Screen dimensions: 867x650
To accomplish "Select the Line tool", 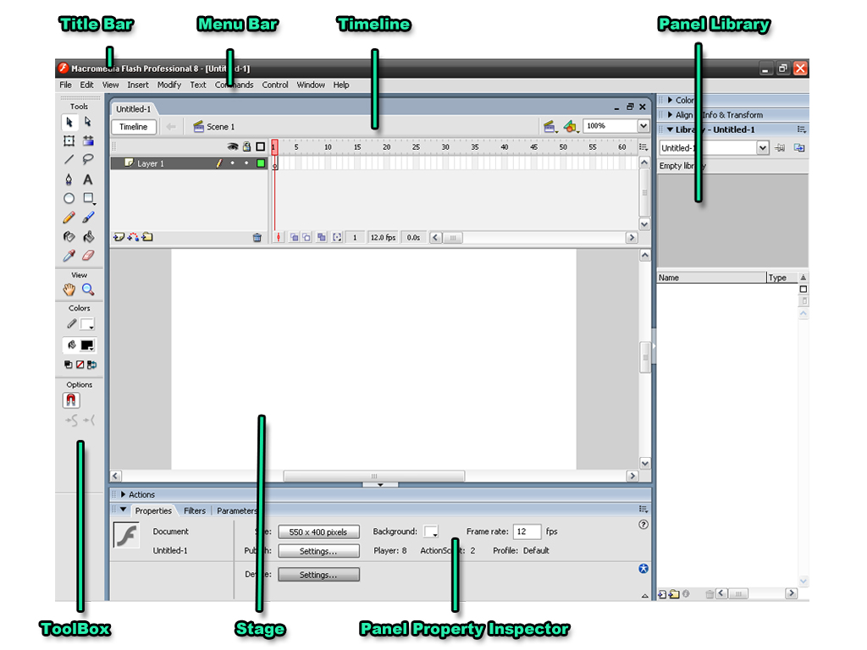I will pos(69,160).
